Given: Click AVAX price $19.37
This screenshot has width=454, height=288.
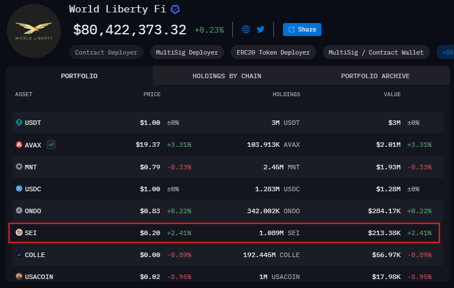Looking at the screenshot, I should pyautogui.click(x=148, y=145).
